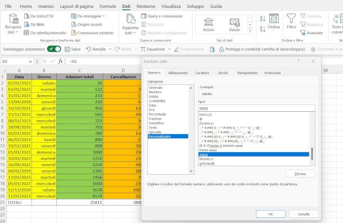This screenshot has width=343, height=223.
Task: Toggle Salvataggio automatico switch
Action: click(x=54, y=49)
